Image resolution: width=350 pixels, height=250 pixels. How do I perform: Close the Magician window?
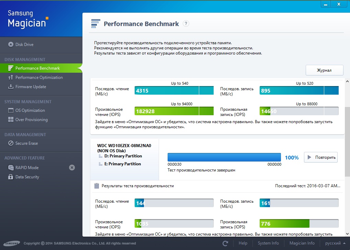pyautogui.click(x=339, y=4)
